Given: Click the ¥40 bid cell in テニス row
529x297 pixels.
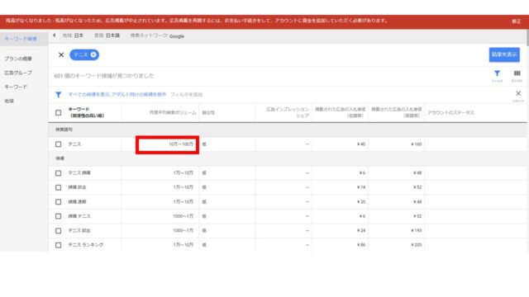Looking at the screenshot, I should point(361,144).
